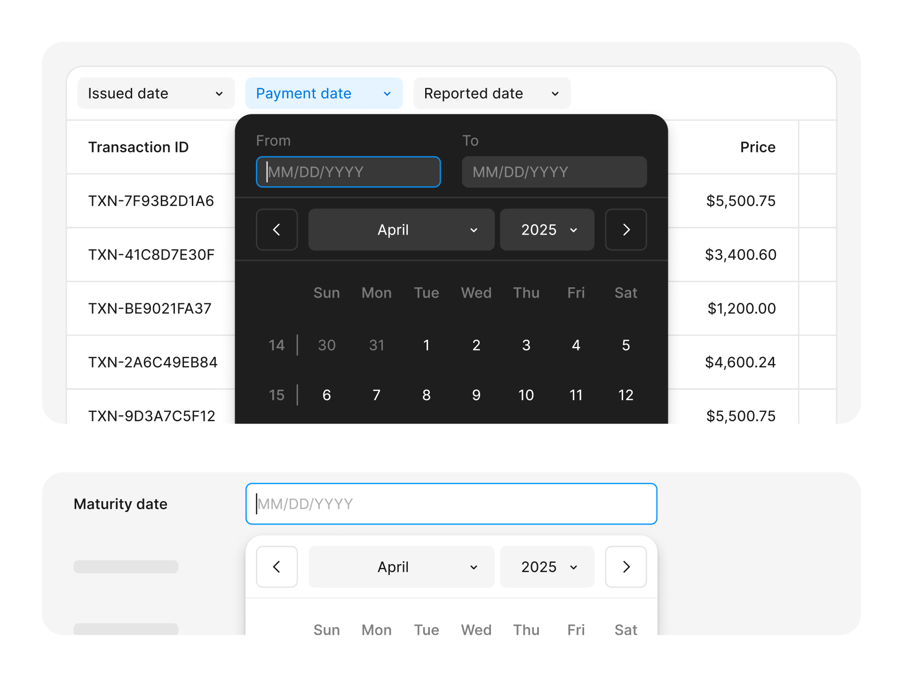Expand the April month selector in dark picker
Viewport: 903px width, 677px height.
(x=401, y=229)
